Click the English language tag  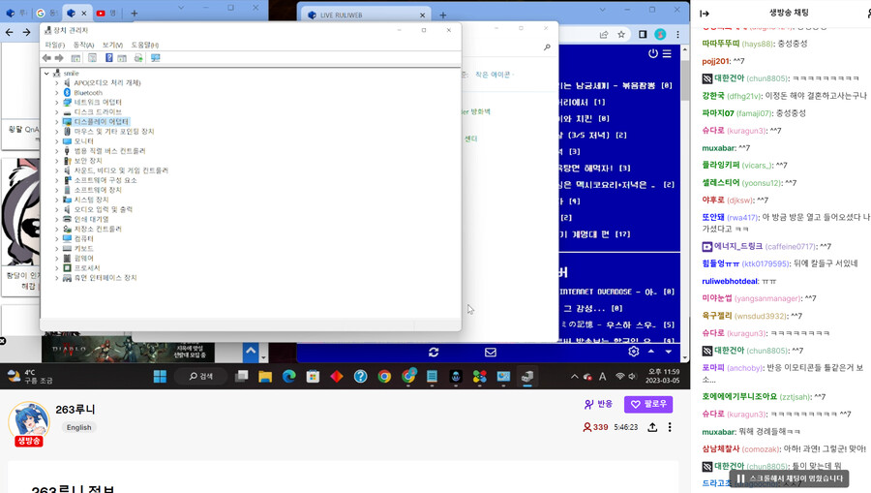coord(79,427)
